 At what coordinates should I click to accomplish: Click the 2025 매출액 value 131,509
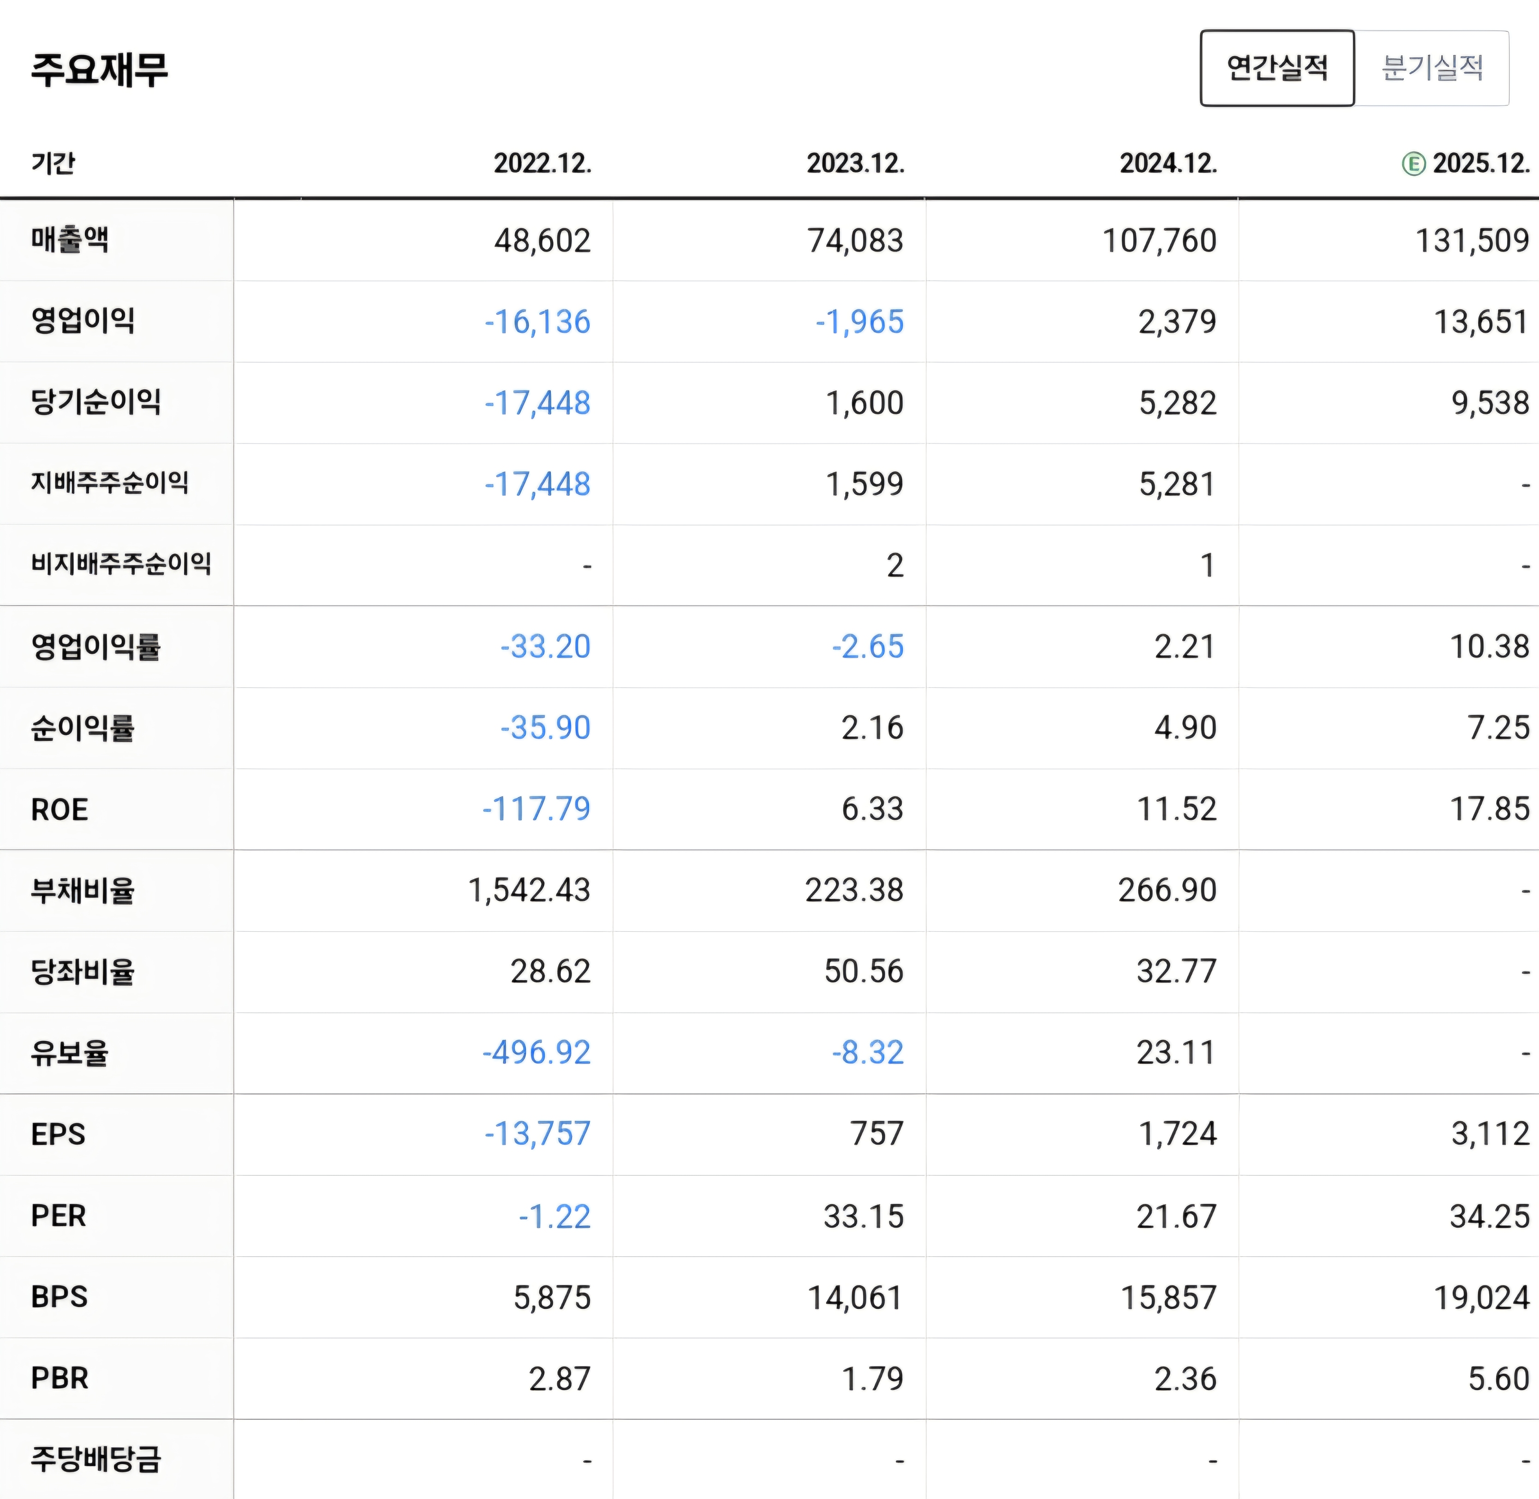pyautogui.click(x=1472, y=241)
